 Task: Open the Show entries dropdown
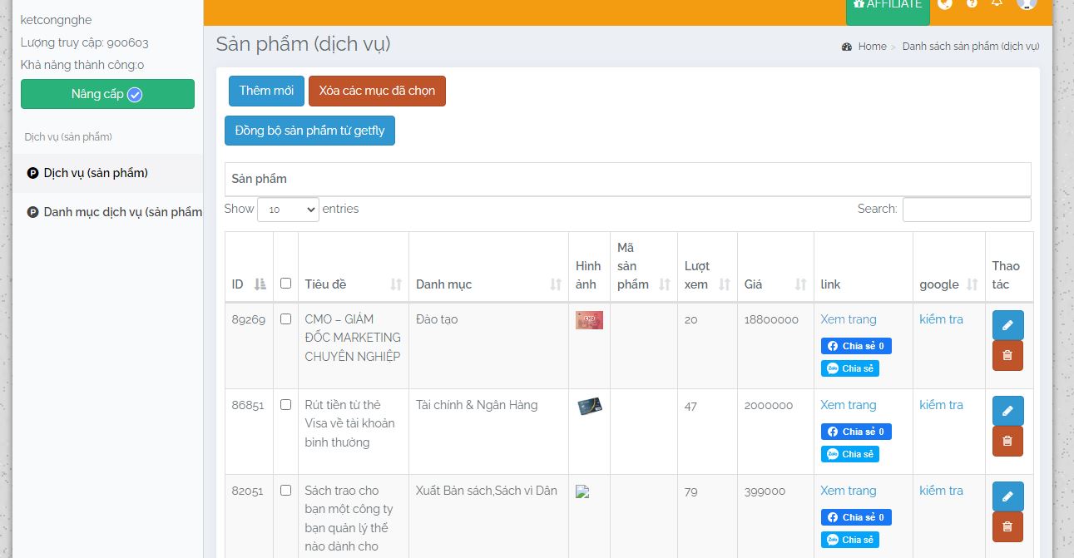(288, 210)
